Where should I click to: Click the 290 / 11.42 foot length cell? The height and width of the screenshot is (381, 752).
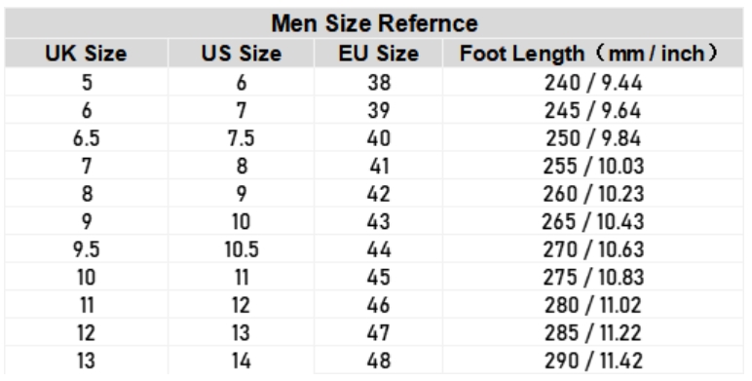[x=593, y=361]
